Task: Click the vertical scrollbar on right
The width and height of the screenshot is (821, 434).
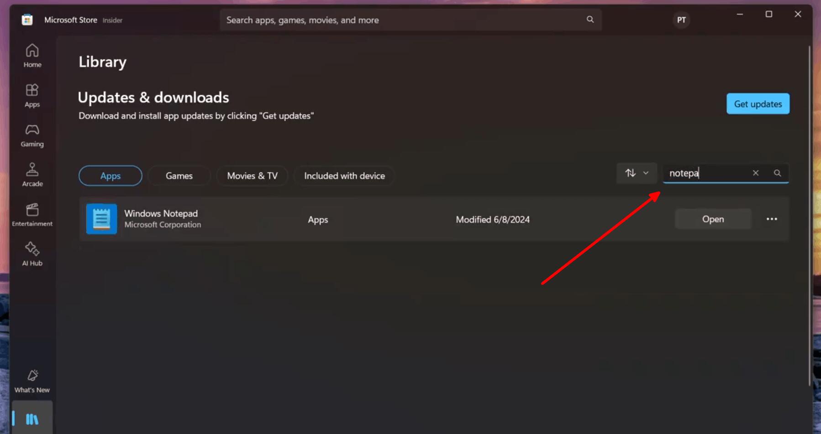Action: pyautogui.click(x=810, y=216)
